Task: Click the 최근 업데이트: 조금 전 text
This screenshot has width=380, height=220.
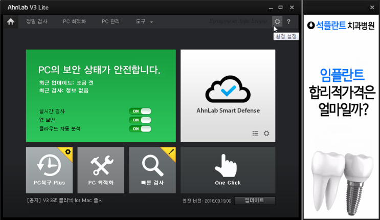Action: pyautogui.click(x=66, y=83)
